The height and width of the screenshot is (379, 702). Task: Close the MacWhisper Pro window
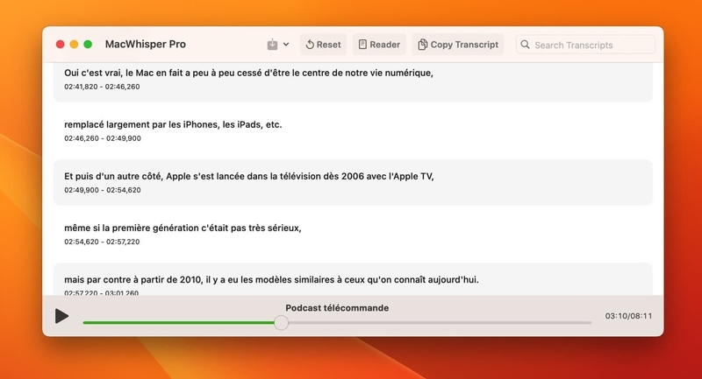coord(60,44)
